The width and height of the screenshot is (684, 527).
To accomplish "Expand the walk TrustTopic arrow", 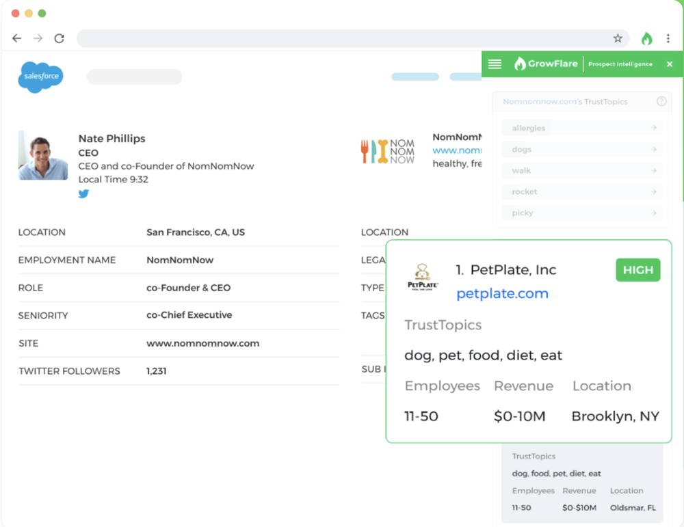I will coord(653,170).
